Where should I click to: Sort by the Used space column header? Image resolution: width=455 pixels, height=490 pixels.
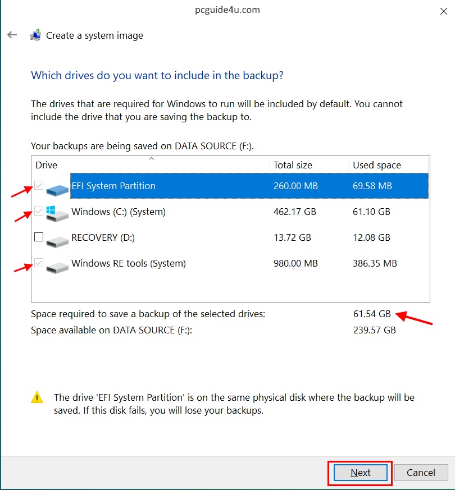click(376, 165)
